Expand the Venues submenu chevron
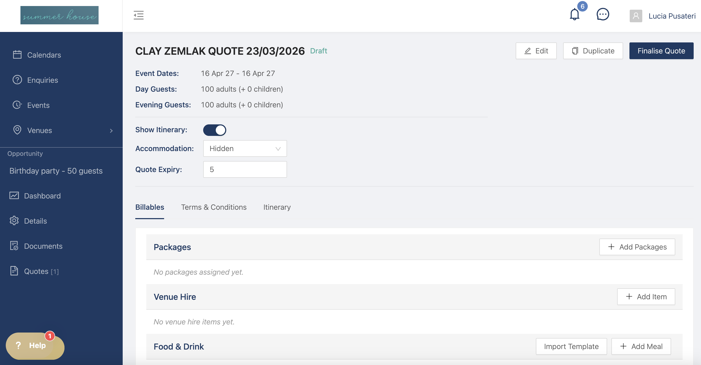 (111, 131)
